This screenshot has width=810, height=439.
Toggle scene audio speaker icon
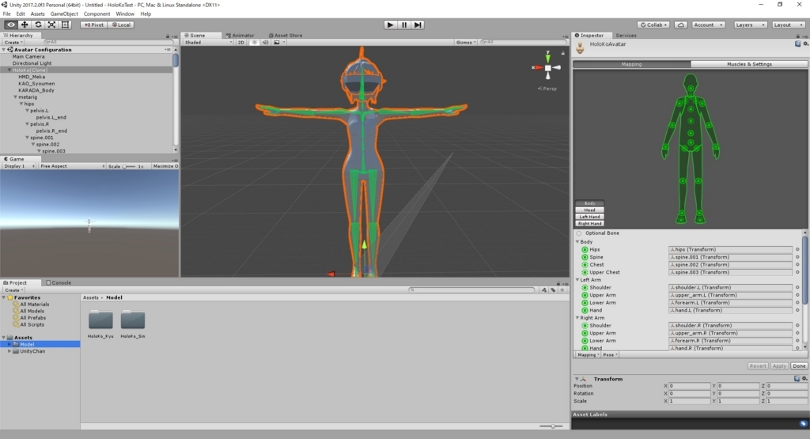click(x=265, y=43)
